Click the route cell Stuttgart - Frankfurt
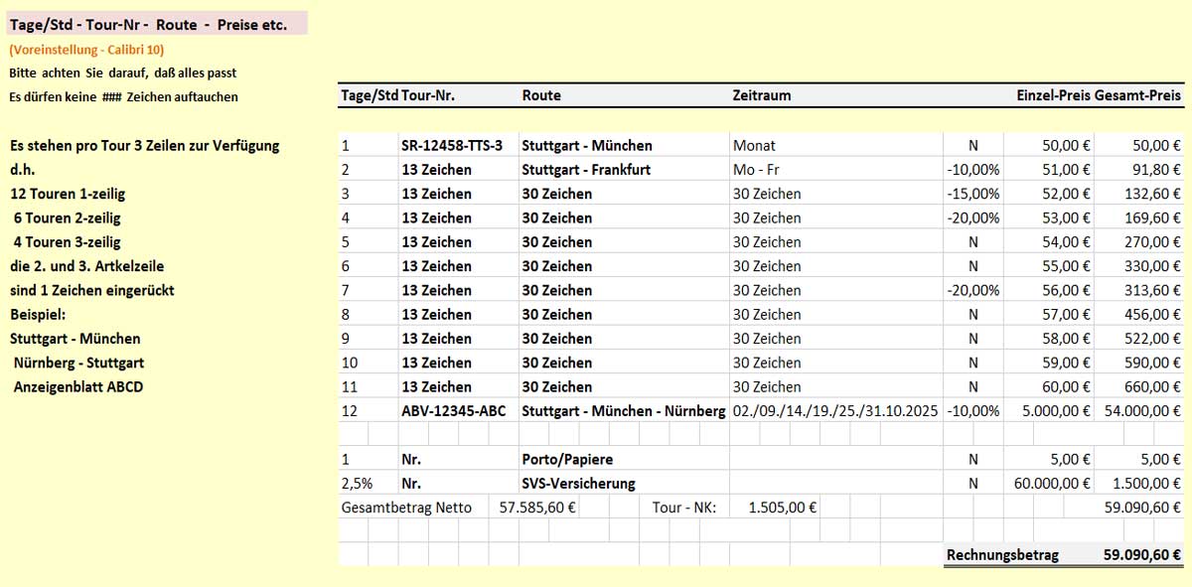 coord(586,170)
